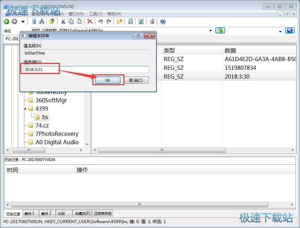Switch to the 查找 1 tab

30,213
